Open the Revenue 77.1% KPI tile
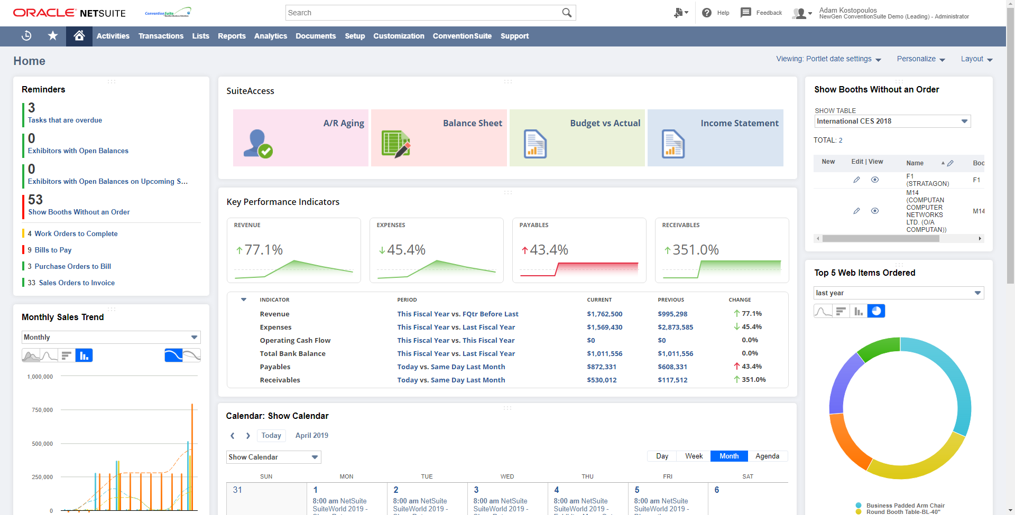Image resolution: width=1015 pixels, height=515 pixels. point(294,250)
